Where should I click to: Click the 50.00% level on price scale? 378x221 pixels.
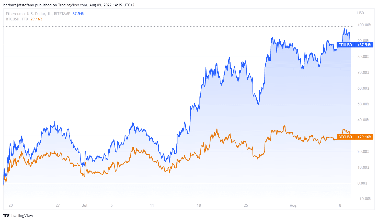[x=363, y=104]
